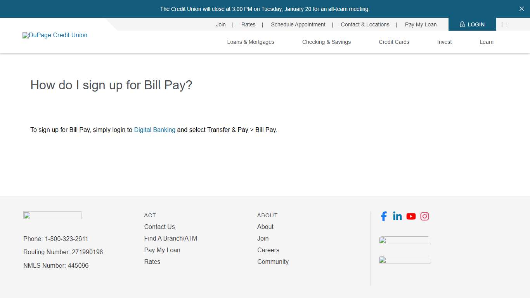Open the Loans & Mortgages menu

(250, 42)
